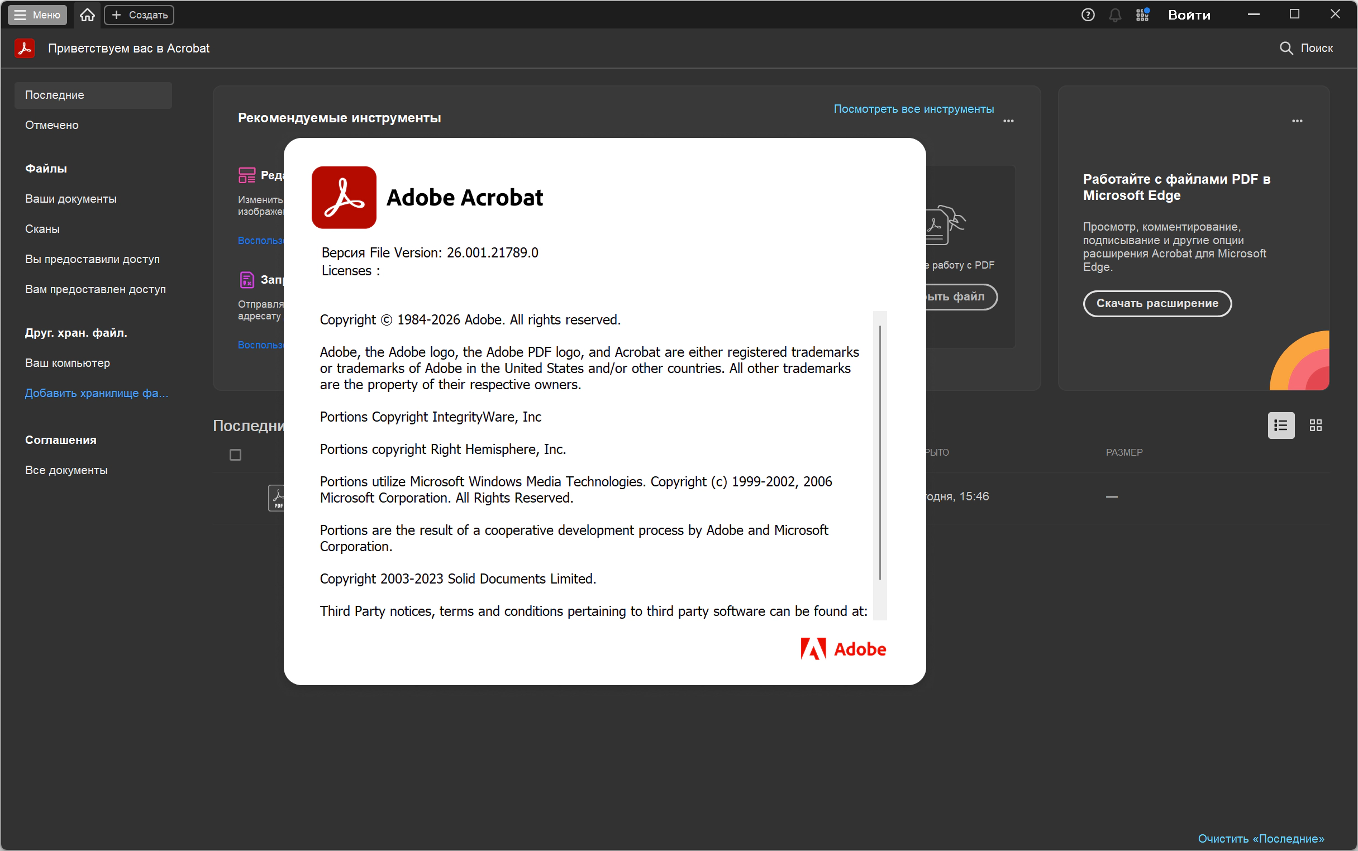Go to the Home icon tab
This screenshot has height=851, width=1358.
[x=87, y=15]
